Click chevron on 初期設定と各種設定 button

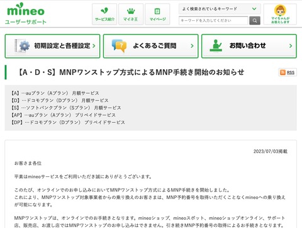click(x=94, y=46)
